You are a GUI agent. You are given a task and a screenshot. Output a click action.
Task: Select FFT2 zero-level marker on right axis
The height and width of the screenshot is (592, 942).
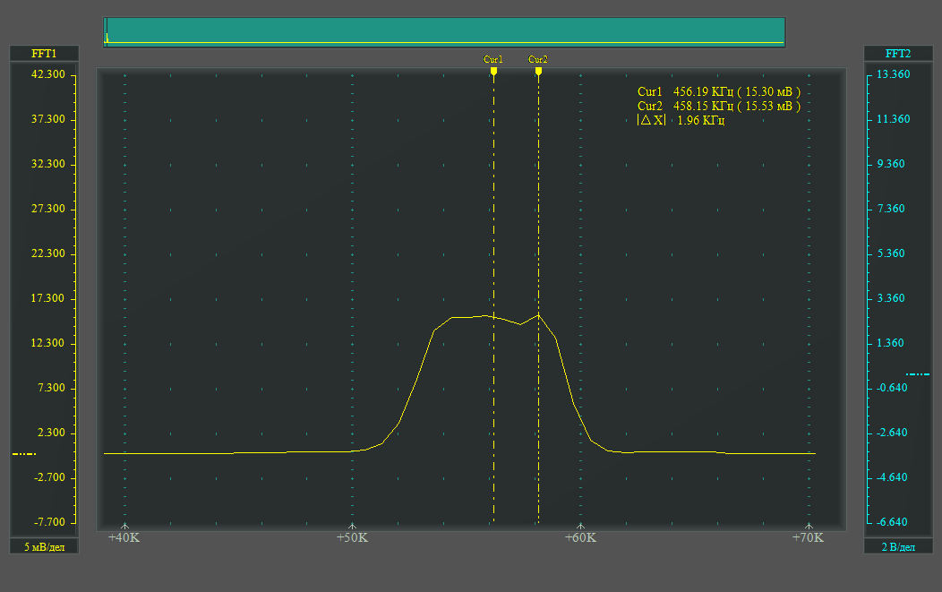pyautogui.click(x=917, y=374)
